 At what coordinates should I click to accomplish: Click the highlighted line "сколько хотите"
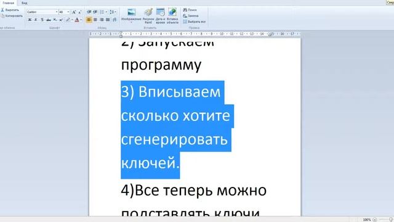pos(175,116)
